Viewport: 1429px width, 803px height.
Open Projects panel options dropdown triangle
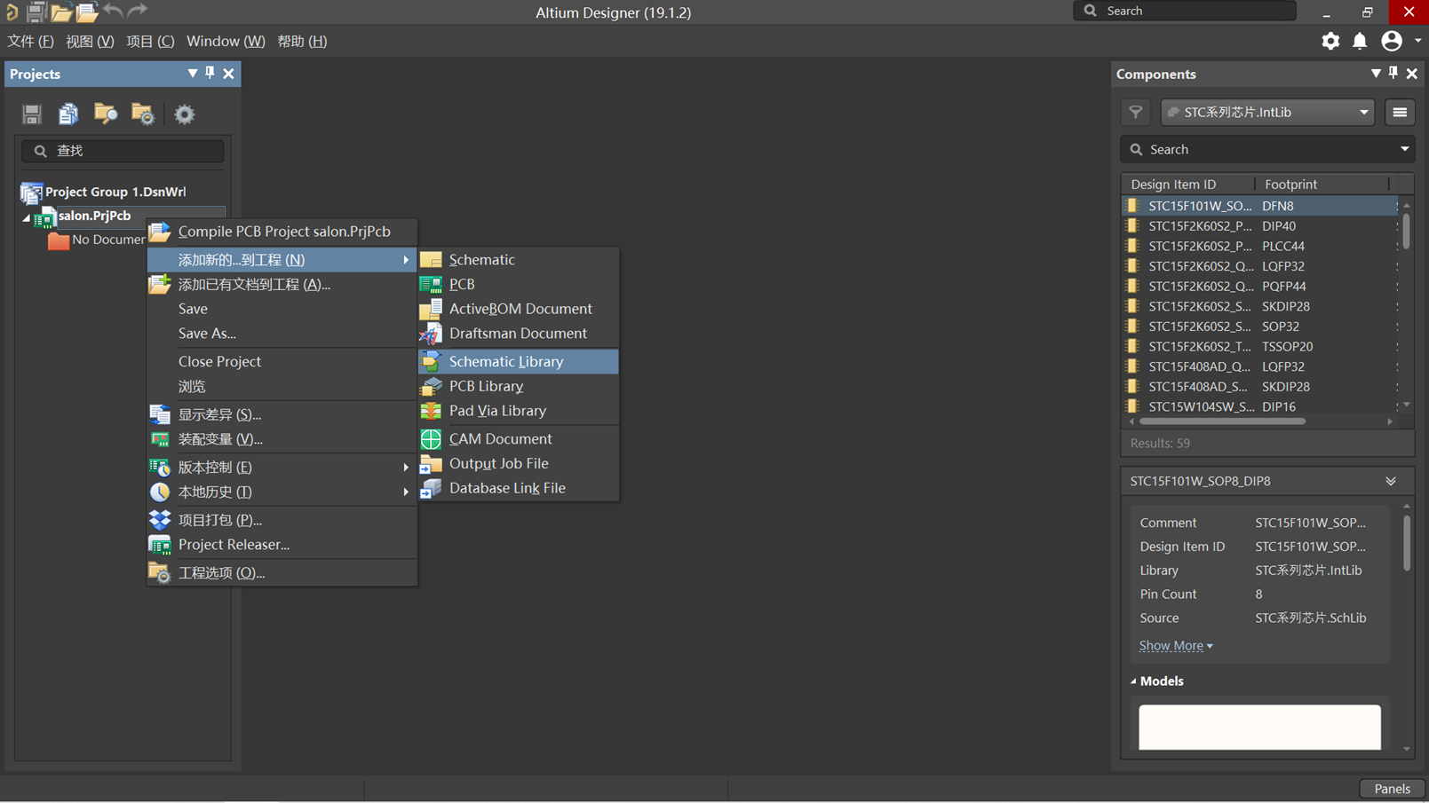point(193,73)
